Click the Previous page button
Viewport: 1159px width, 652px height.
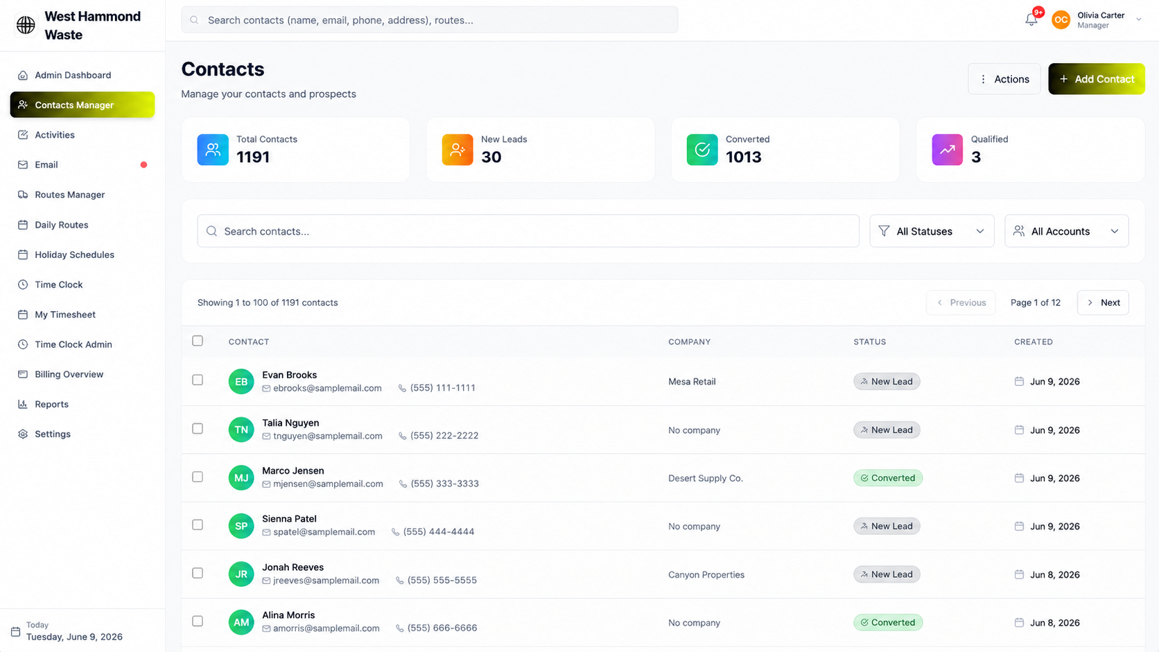click(x=961, y=303)
